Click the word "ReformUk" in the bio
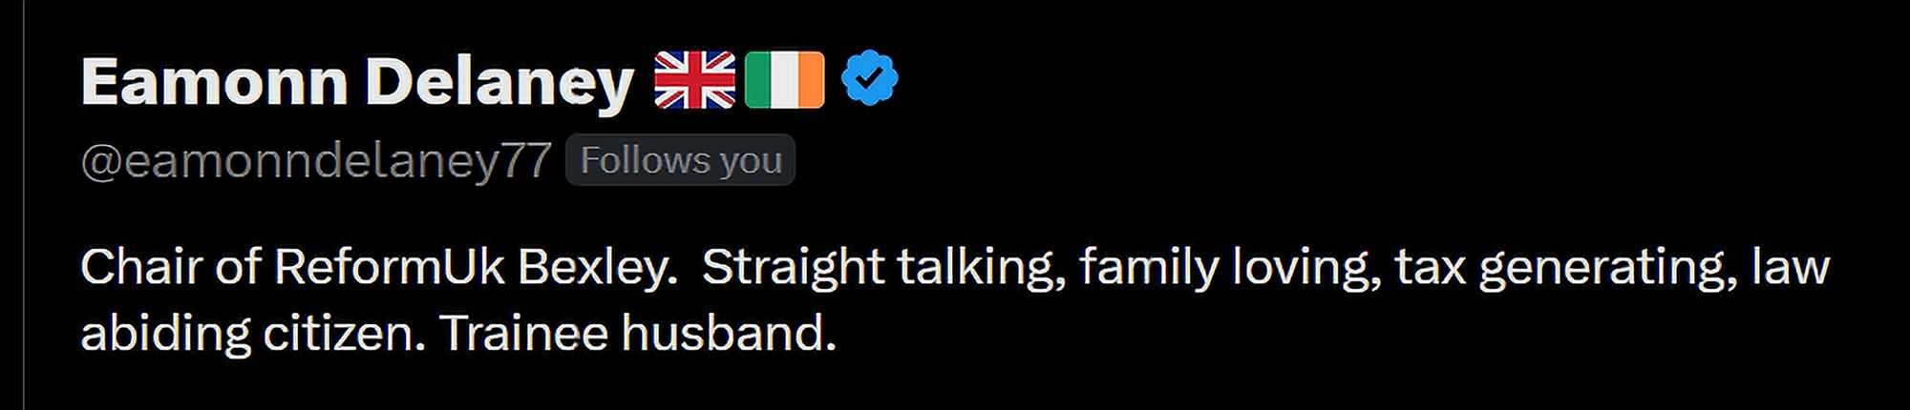Image resolution: width=1910 pixels, height=410 pixels. [389, 267]
